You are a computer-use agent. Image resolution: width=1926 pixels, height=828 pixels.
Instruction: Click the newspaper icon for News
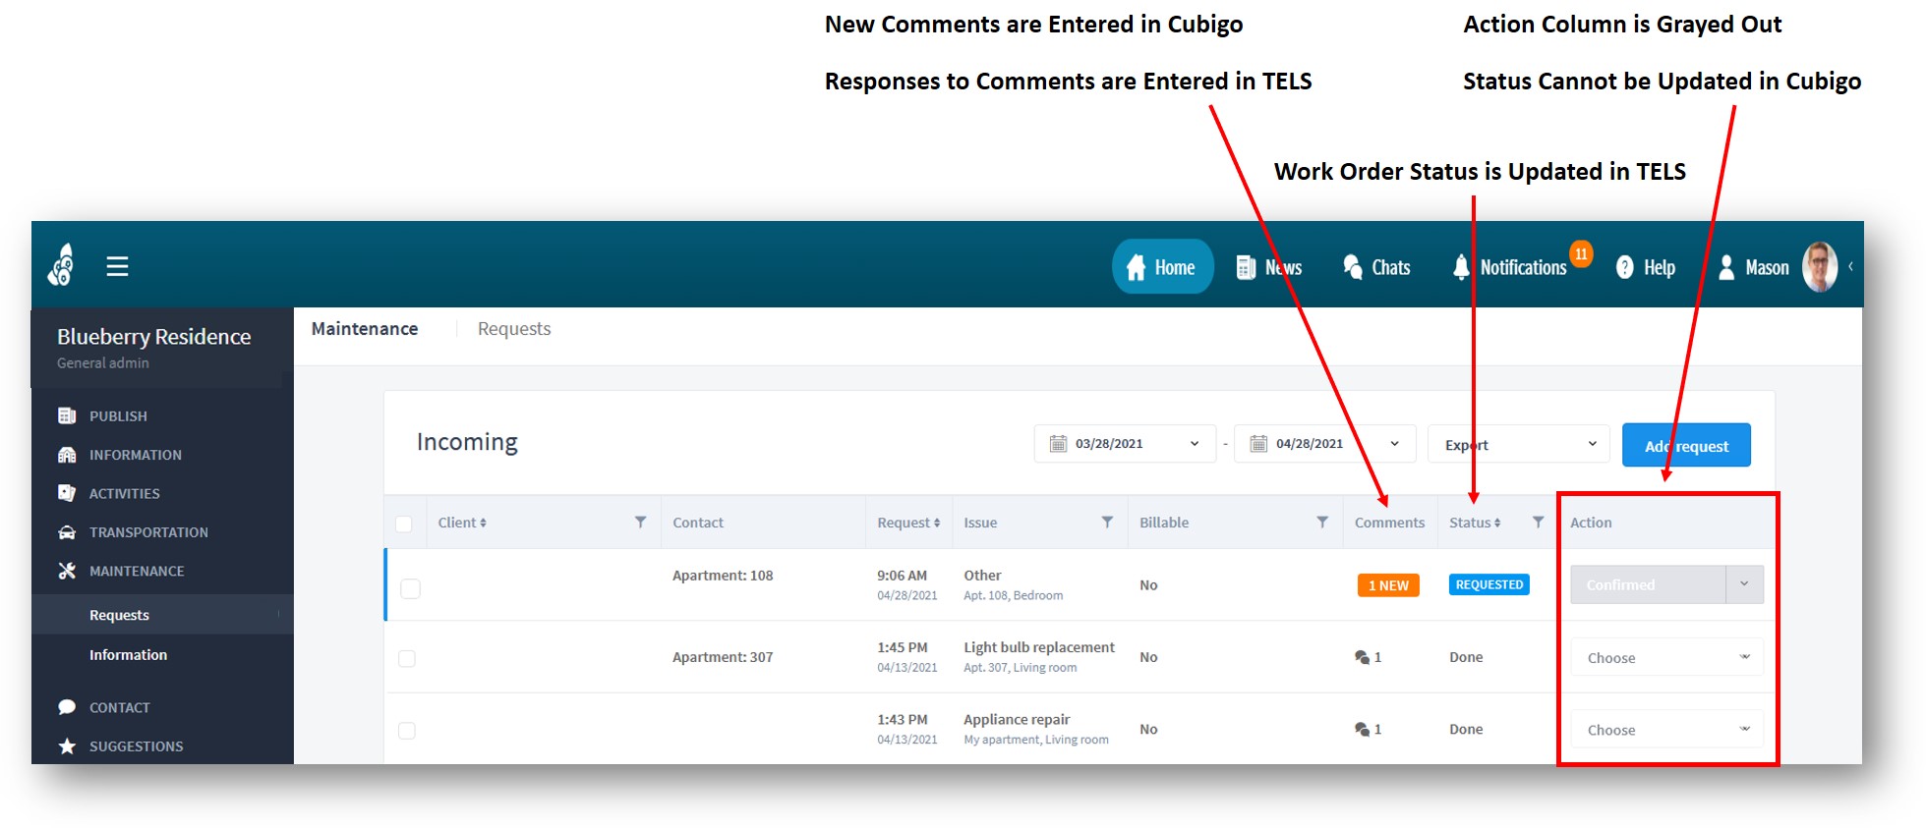(1246, 267)
